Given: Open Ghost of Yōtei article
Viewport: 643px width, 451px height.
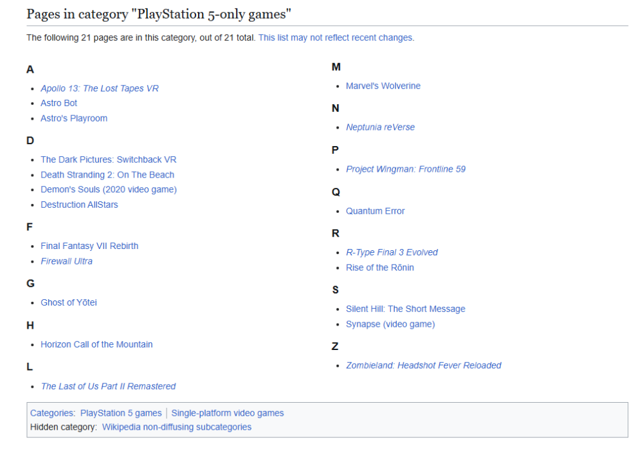Looking at the screenshot, I should point(68,302).
